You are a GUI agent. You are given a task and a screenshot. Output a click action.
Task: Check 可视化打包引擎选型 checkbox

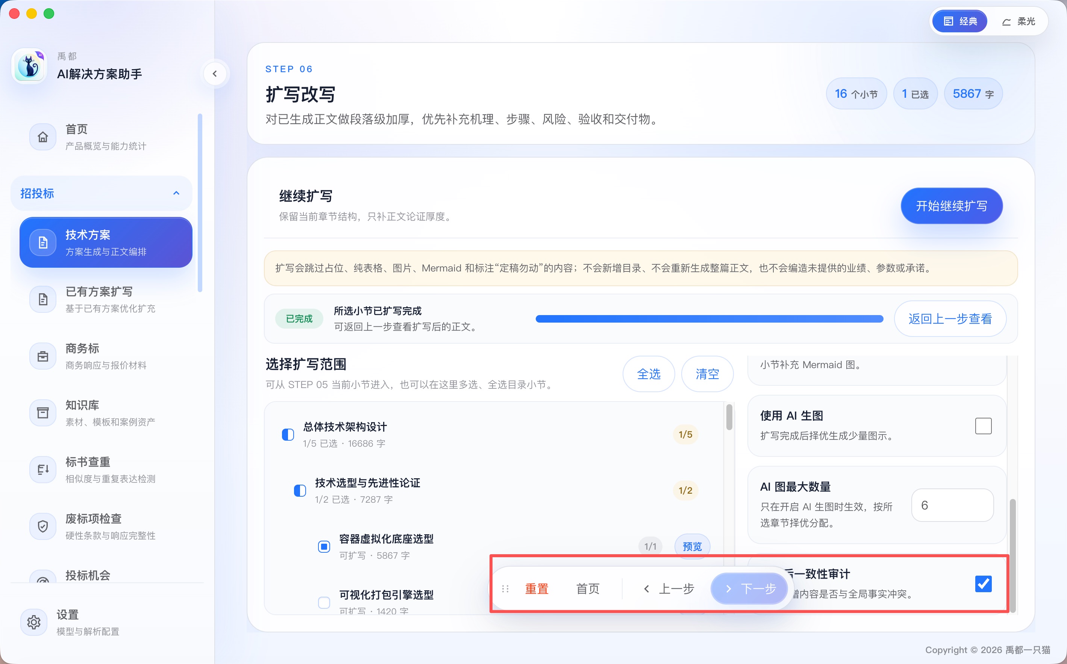point(324,602)
